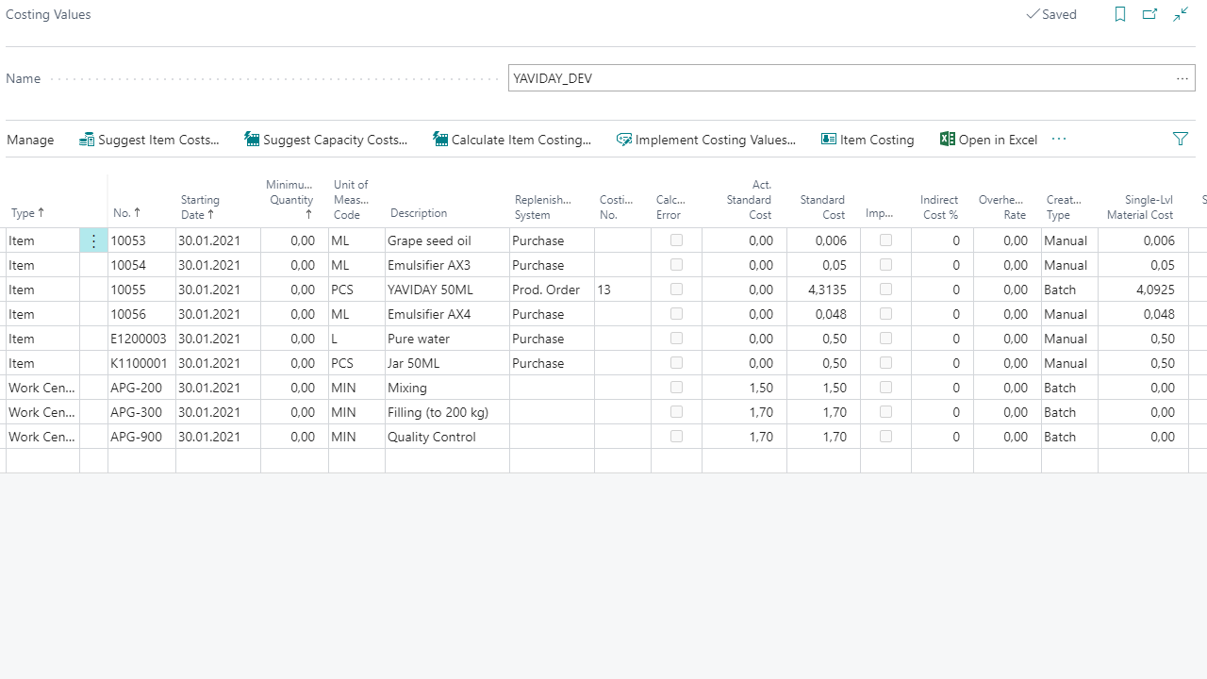Click the Item Costing icon
Viewport: 1207px width, 679px height.
(829, 140)
